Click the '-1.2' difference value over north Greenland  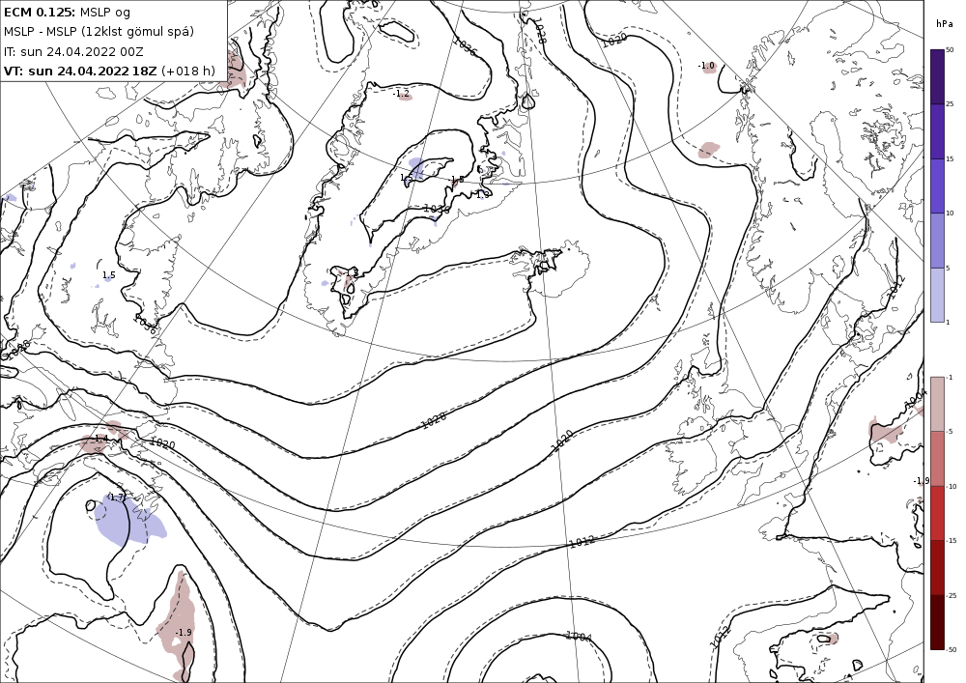pyautogui.click(x=401, y=94)
